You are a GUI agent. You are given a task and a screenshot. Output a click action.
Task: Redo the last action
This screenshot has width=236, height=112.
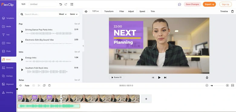pos(66,4)
